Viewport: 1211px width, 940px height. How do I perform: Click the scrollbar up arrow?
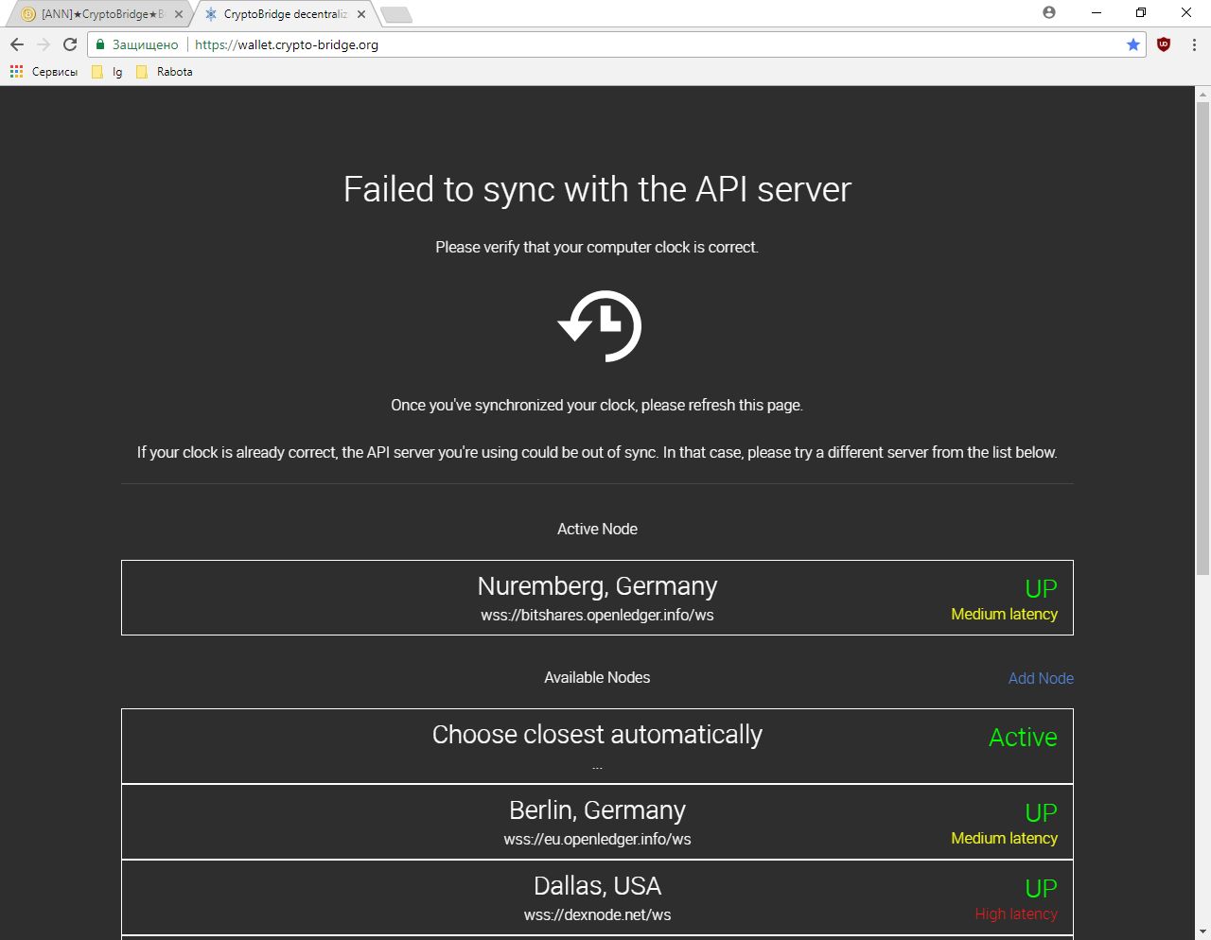pyautogui.click(x=1202, y=94)
